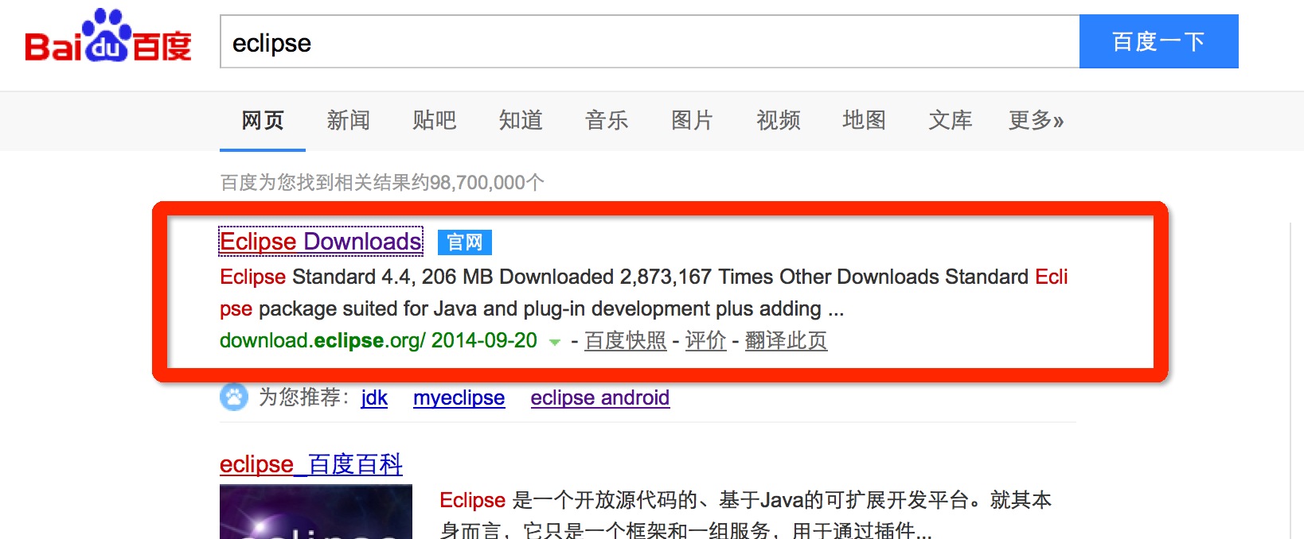The height and width of the screenshot is (539, 1304).
Task: Open the 文库 tab
Action: (951, 121)
